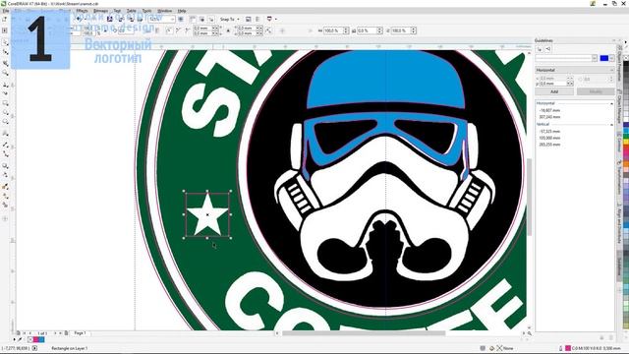Select guideline -18,607 mm in list
Viewport: 629px width, 354px height.
click(x=549, y=110)
